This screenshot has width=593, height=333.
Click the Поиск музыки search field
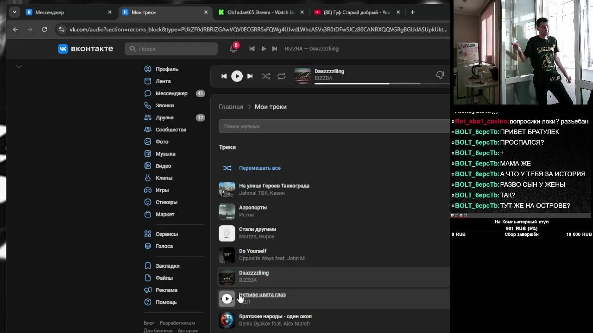(334, 126)
